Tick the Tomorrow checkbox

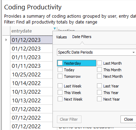click(x=60, y=76)
